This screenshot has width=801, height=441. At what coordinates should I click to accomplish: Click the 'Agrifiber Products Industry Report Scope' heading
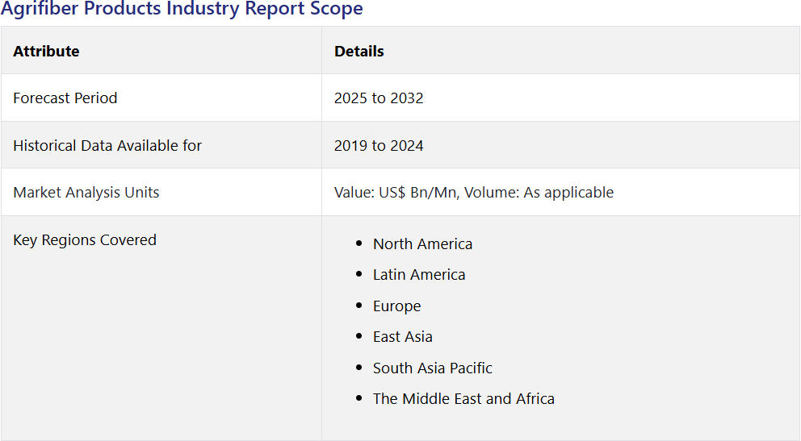click(182, 9)
